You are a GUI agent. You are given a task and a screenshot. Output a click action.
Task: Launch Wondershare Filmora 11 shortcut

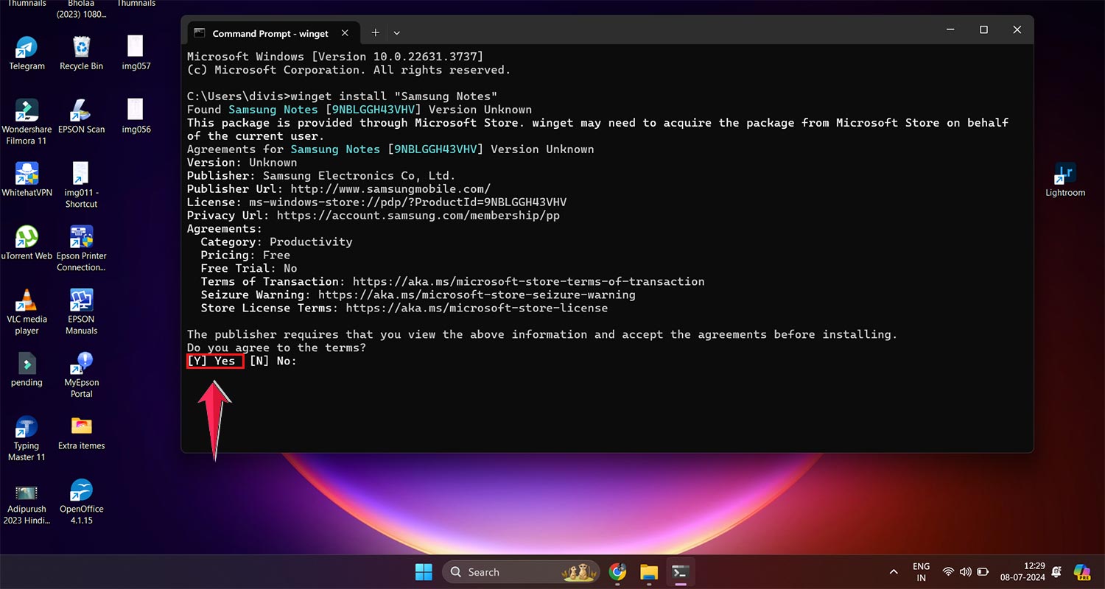(x=27, y=112)
